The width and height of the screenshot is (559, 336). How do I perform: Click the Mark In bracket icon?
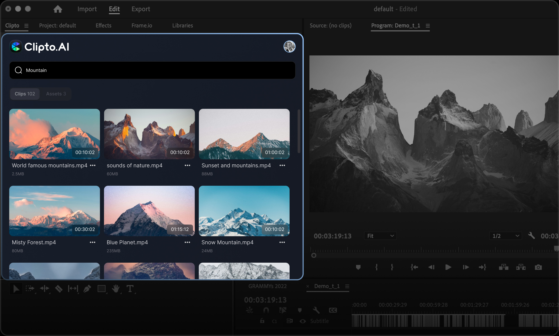click(376, 267)
